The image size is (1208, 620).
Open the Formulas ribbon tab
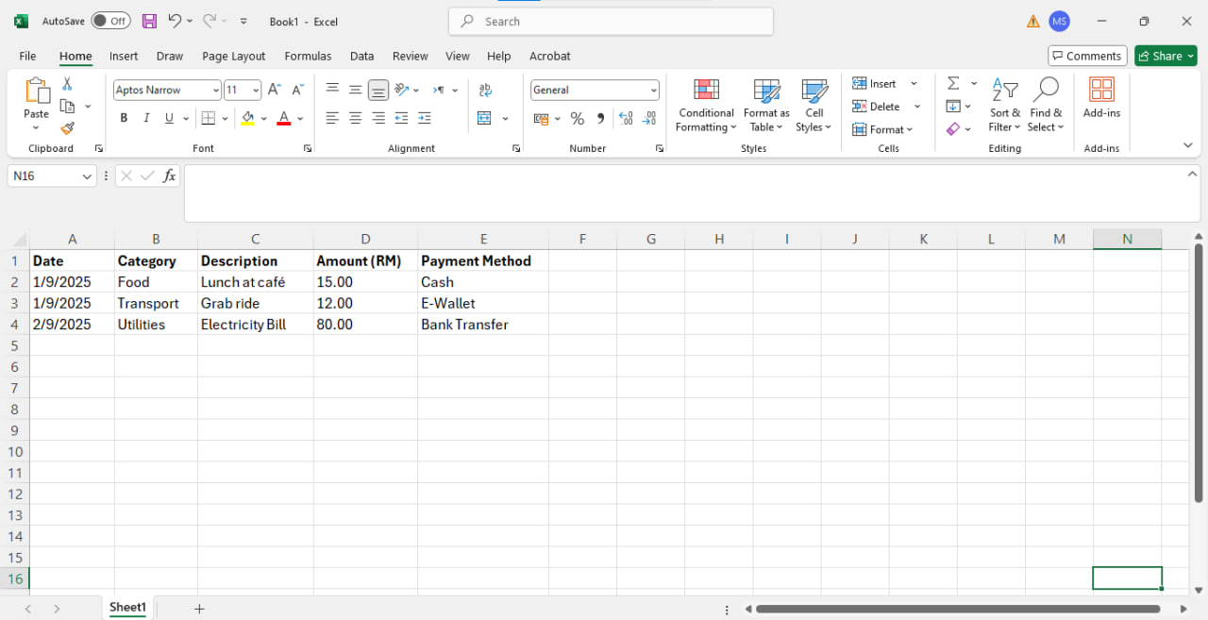coord(308,56)
